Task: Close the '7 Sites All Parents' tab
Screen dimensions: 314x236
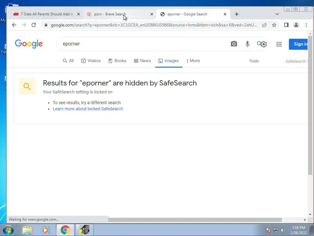Action: click(x=78, y=14)
